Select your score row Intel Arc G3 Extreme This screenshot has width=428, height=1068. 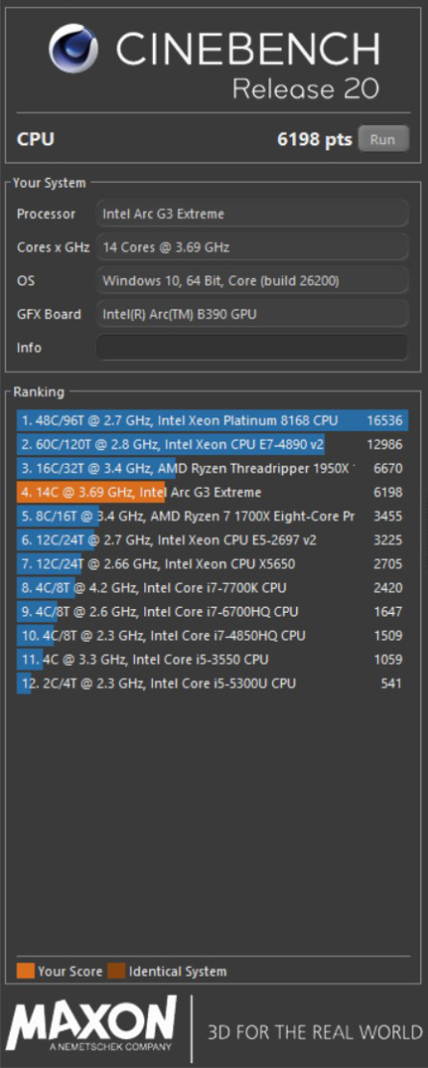(x=213, y=493)
